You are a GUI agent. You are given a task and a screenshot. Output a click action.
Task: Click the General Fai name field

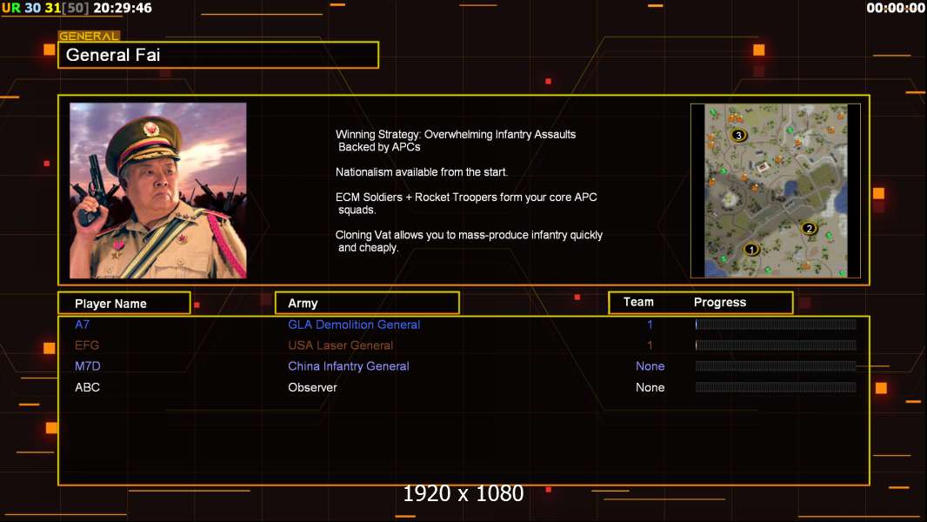[x=218, y=55]
